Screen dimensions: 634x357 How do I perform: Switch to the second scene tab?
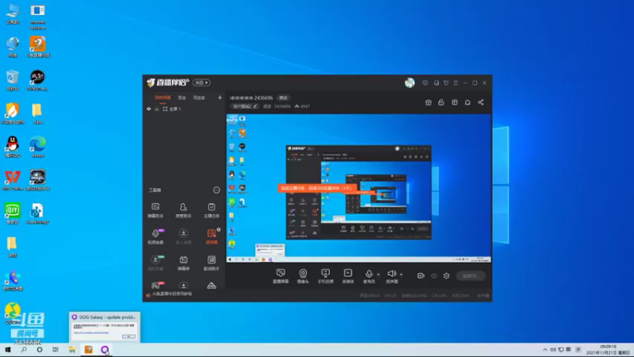coord(182,98)
